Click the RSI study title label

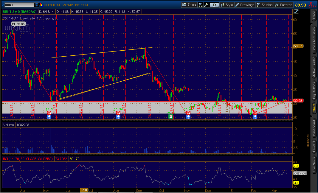(x=28, y=159)
